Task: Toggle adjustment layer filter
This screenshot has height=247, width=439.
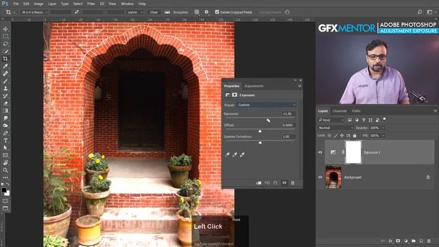Action: click(x=357, y=120)
